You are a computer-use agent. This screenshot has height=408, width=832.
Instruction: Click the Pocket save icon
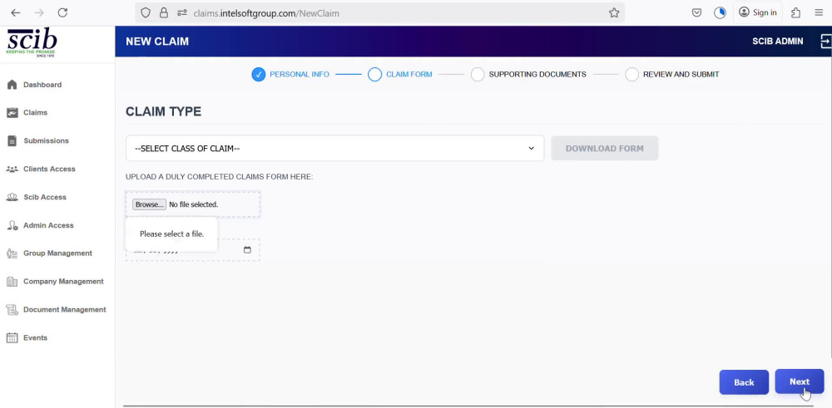point(696,12)
